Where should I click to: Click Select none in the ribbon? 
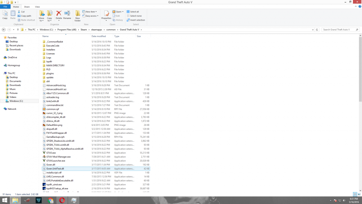[134, 16]
